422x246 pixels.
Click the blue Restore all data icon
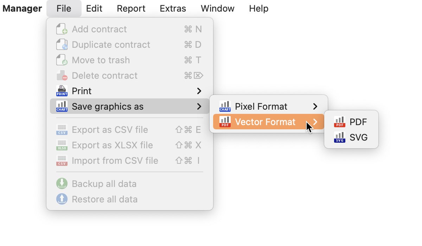point(62,199)
